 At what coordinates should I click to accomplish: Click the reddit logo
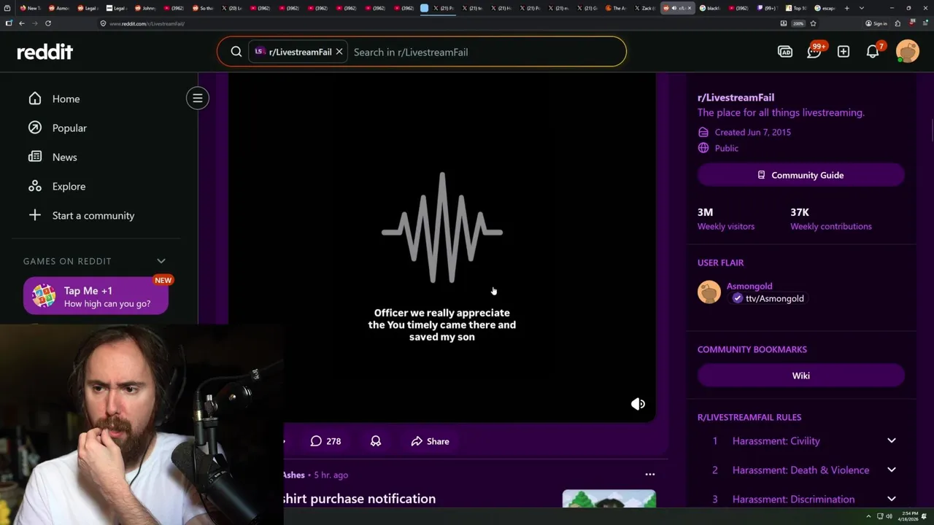tap(45, 52)
